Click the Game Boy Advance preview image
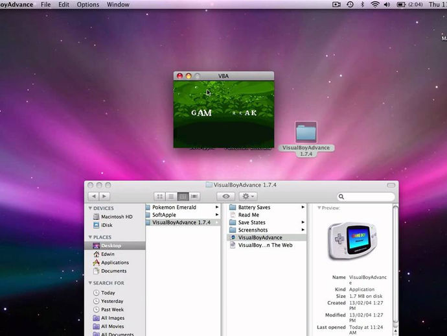This screenshot has height=336, width=447. tap(352, 241)
